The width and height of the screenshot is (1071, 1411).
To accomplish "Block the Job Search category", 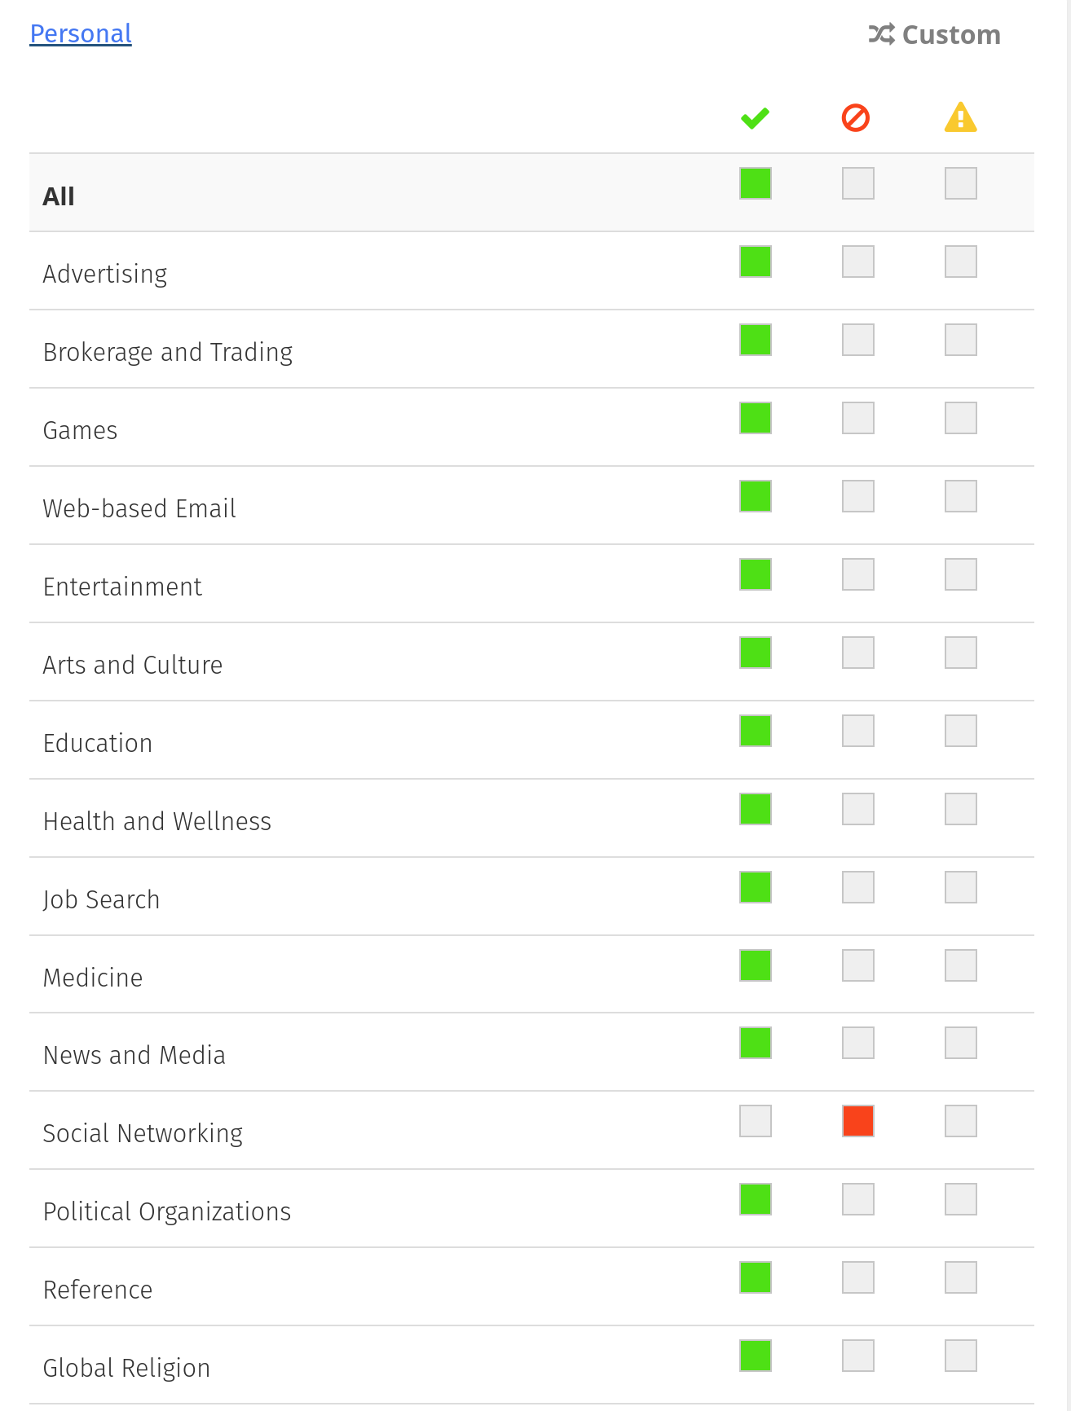I will (x=857, y=887).
